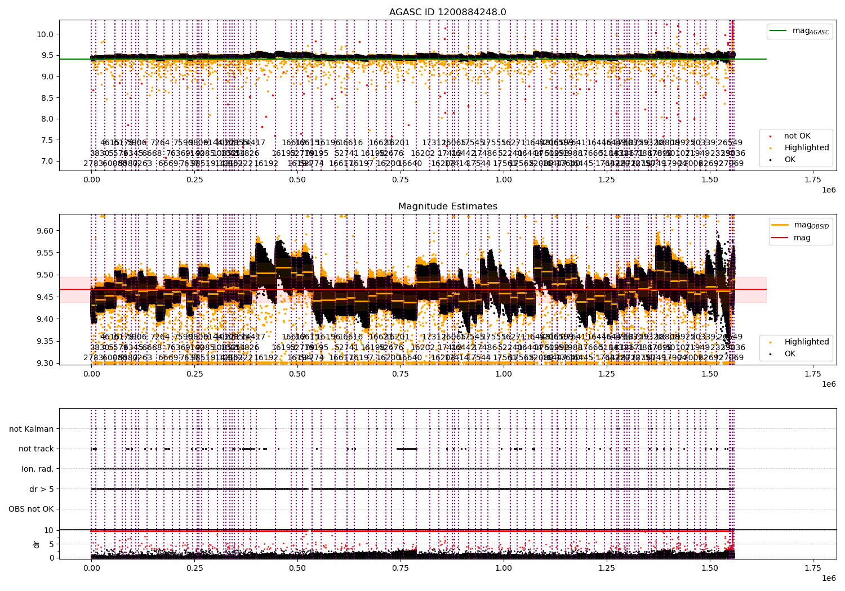Click y-axis tick '10' in bottom plot

pos(49,530)
